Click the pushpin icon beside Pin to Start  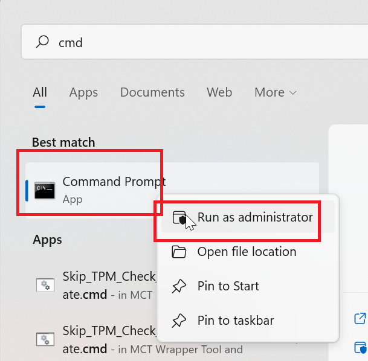point(179,286)
